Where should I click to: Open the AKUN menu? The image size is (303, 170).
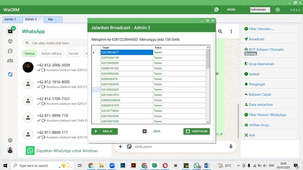pos(231,9)
